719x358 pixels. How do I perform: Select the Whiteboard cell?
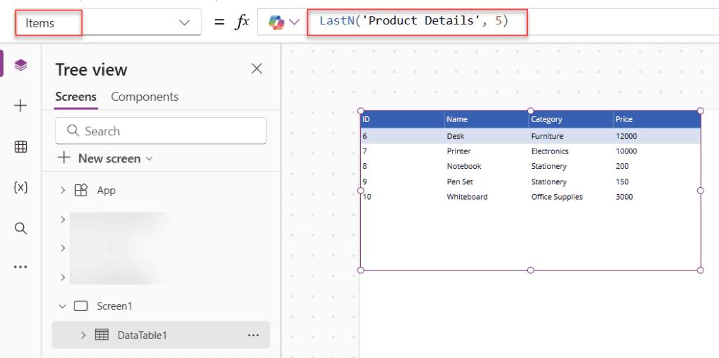(x=467, y=197)
